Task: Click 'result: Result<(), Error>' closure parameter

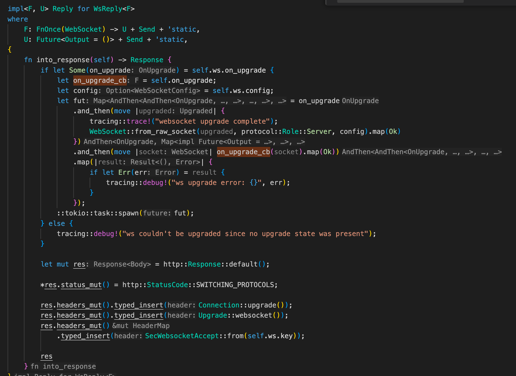Action: (x=149, y=162)
